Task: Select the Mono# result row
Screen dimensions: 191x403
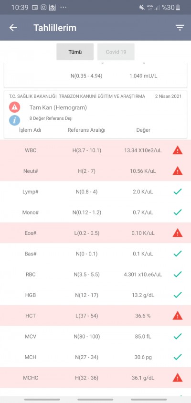Action: (95, 212)
